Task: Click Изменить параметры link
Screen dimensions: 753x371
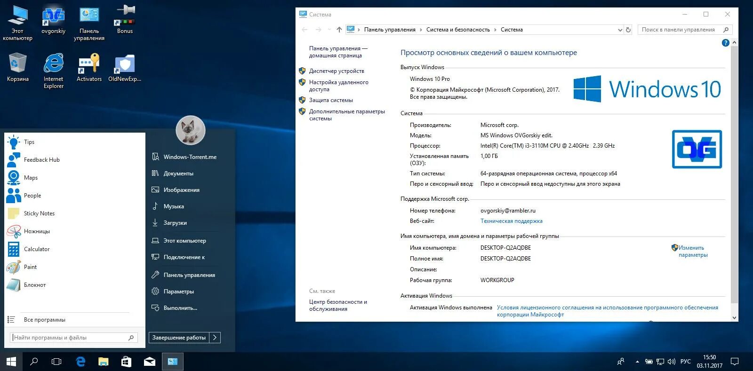Action: tap(693, 251)
